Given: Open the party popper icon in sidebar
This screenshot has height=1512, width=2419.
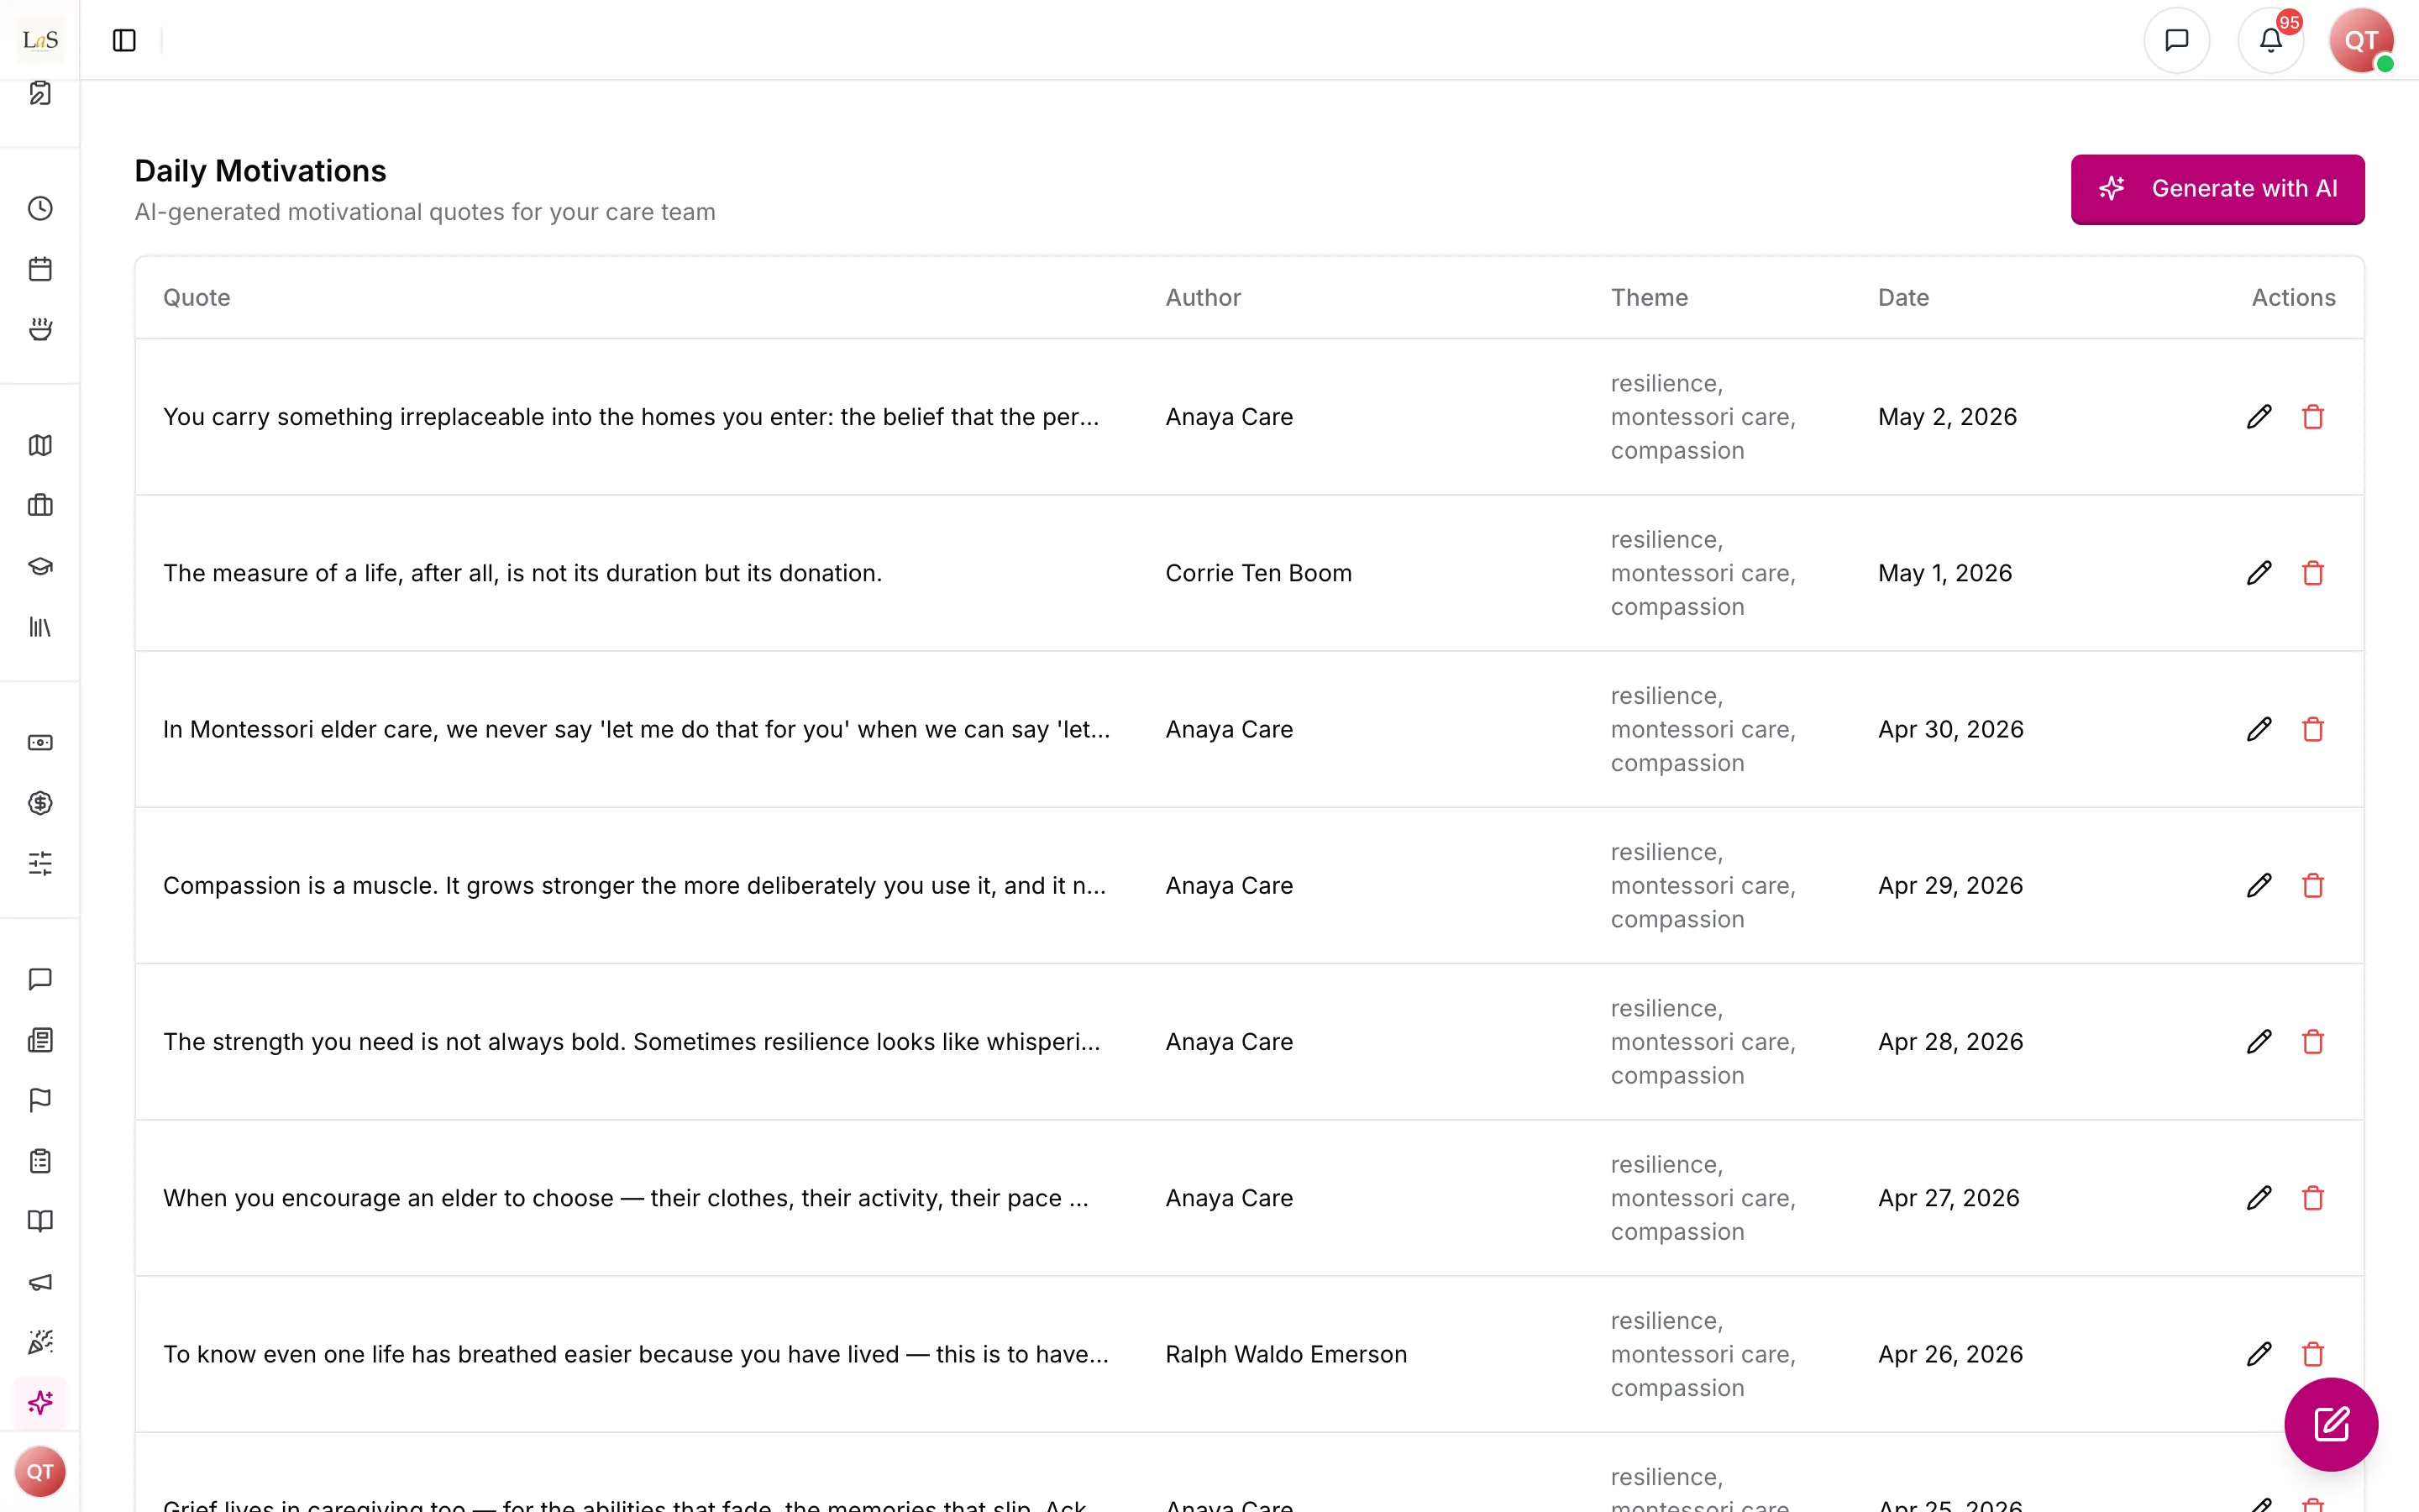Looking at the screenshot, I should (x=40, y=1342).
